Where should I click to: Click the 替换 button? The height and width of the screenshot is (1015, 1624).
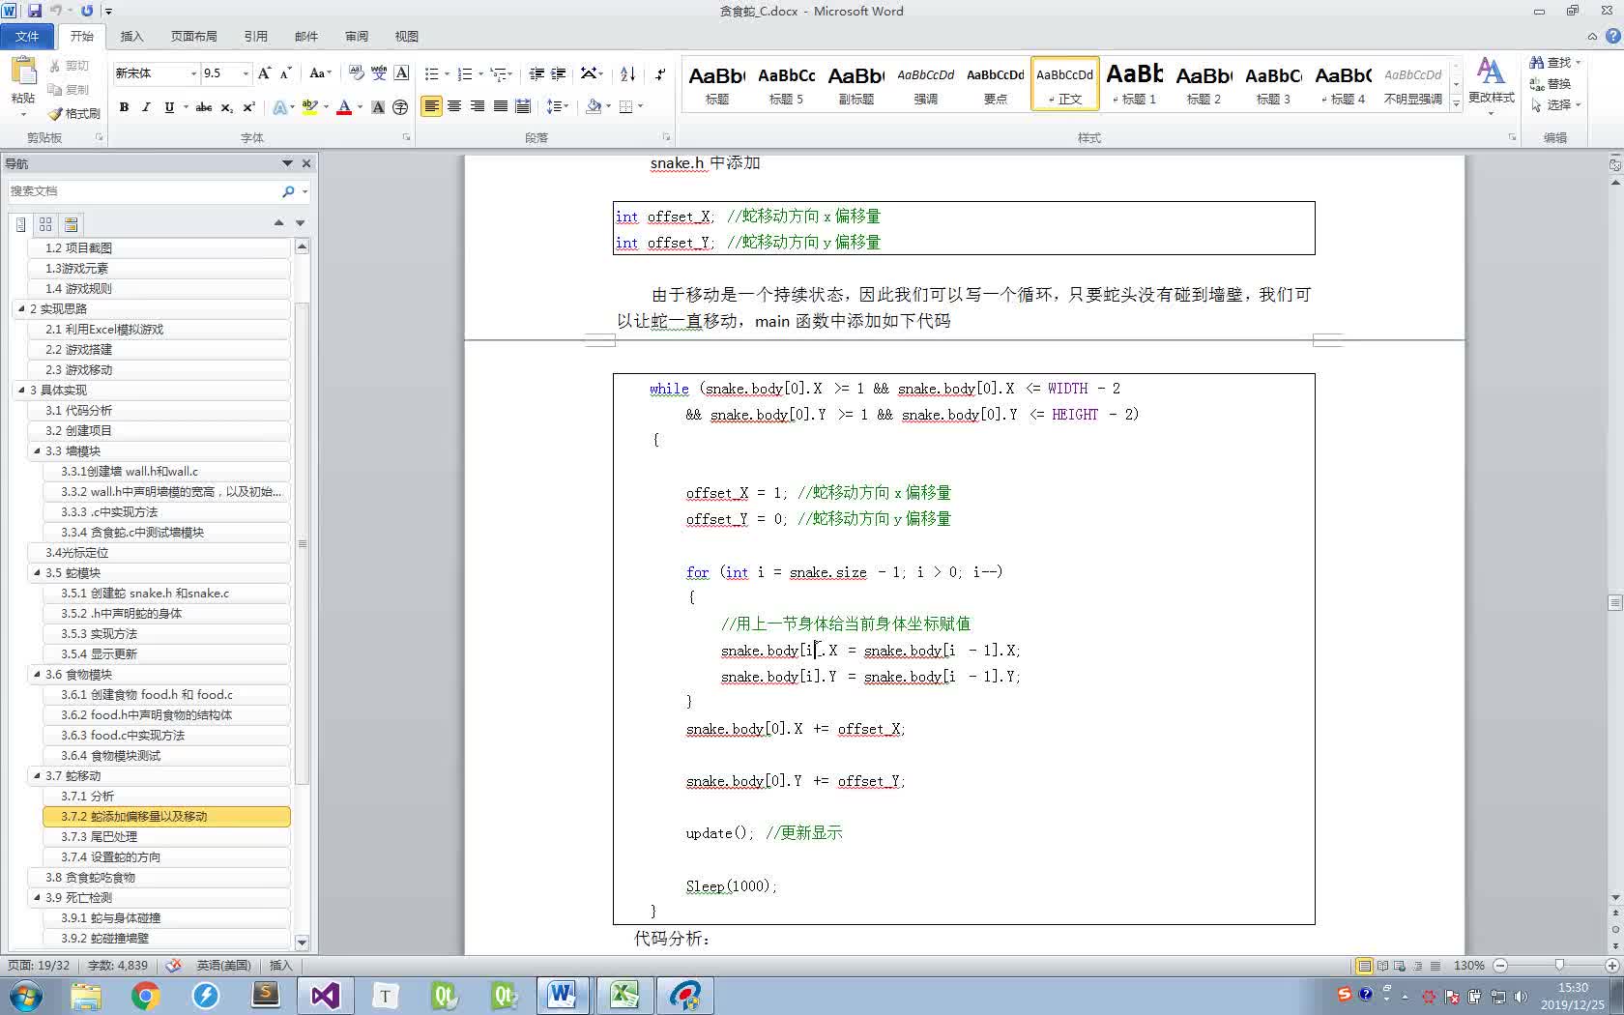tap(1551, 83)
